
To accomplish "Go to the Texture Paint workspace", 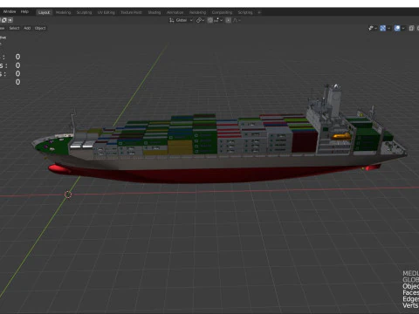I will pos(131,12).
